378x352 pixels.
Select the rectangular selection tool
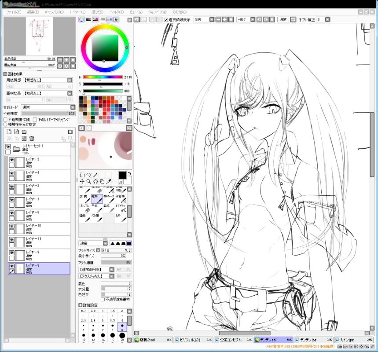(82, 175)
